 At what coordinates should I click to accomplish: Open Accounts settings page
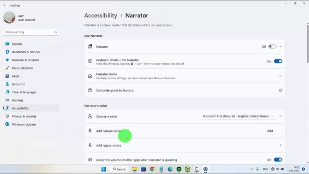(31, 84)
